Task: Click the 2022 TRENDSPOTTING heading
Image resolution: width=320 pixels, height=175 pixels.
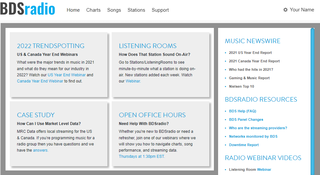Action: coord(50,46)
